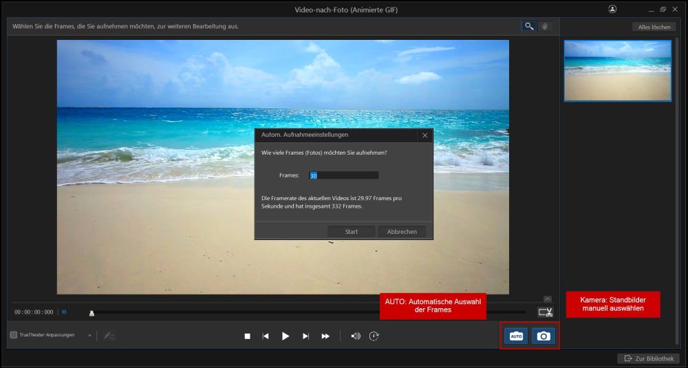Open the video trim scissors tool
This screenshot has height=368, width=688.
pos(546,312)
